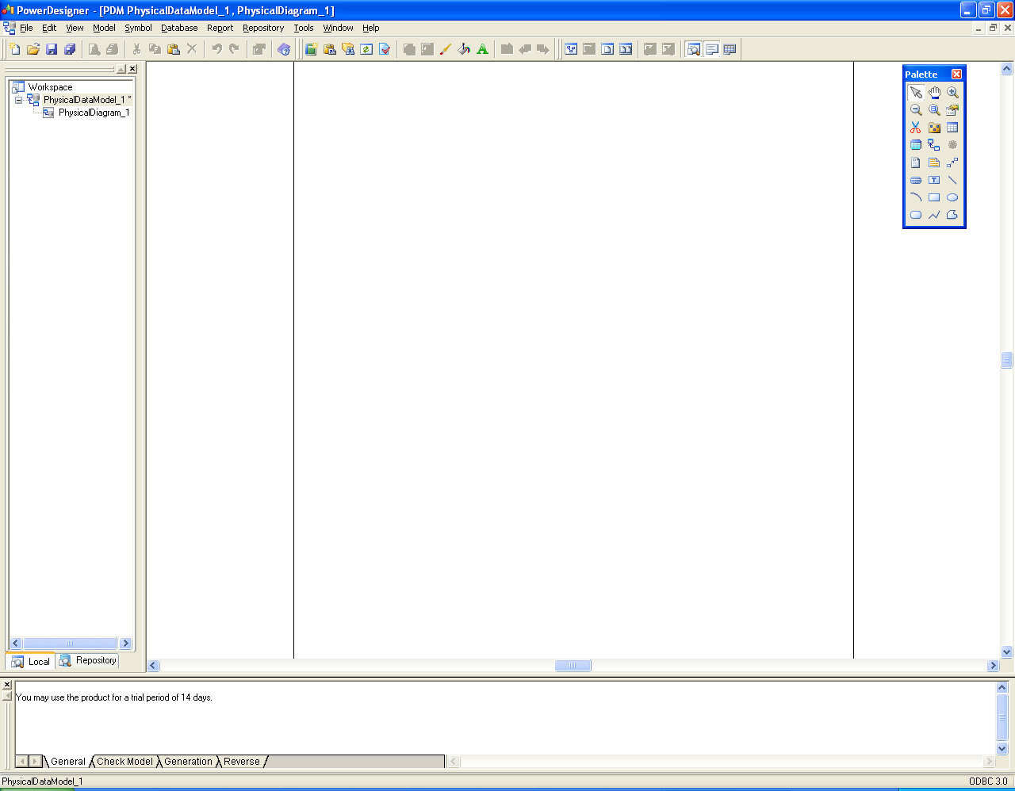Screen dimensions: 1015x791
Task: Choose the Text tool in Palette
Action: pyautogui.click(x=934, y=180)
